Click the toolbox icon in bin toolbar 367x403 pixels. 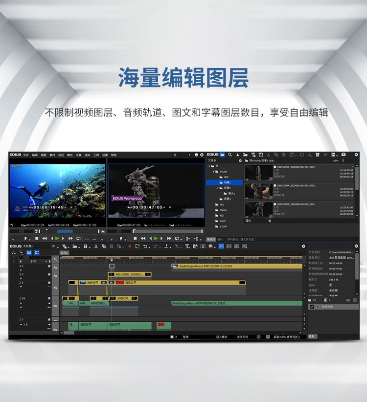pos(344,155)
